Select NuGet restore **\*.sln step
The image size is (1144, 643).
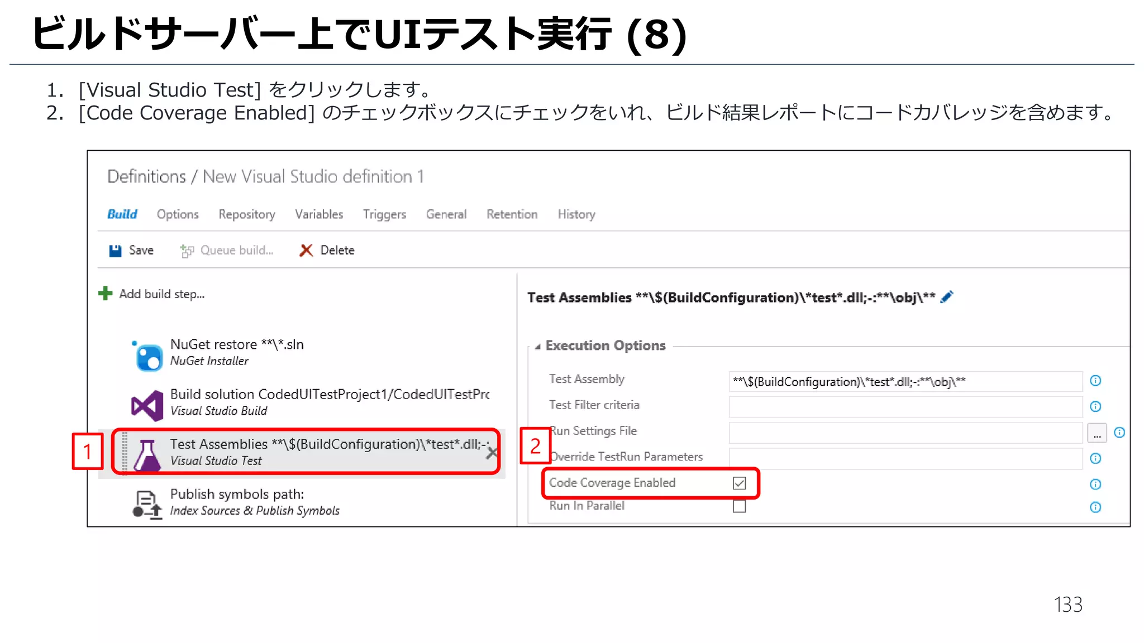pos(237,344)
